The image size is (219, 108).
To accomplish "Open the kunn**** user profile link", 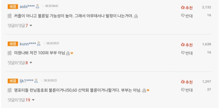I will coord(28,43).
